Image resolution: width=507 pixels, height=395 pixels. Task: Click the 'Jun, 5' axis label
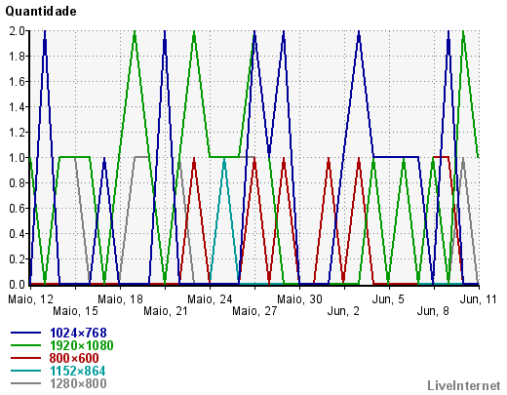[x=388, y=299]
